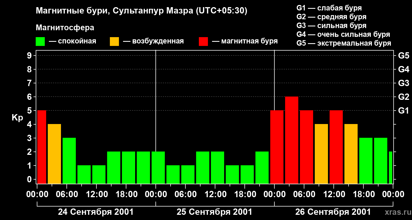Select the line 'G1 — слабая буря'
The image size is (412, 220).
coord(329,8)
